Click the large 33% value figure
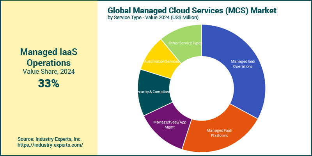The image size is (312, 156). click(48, 83)
